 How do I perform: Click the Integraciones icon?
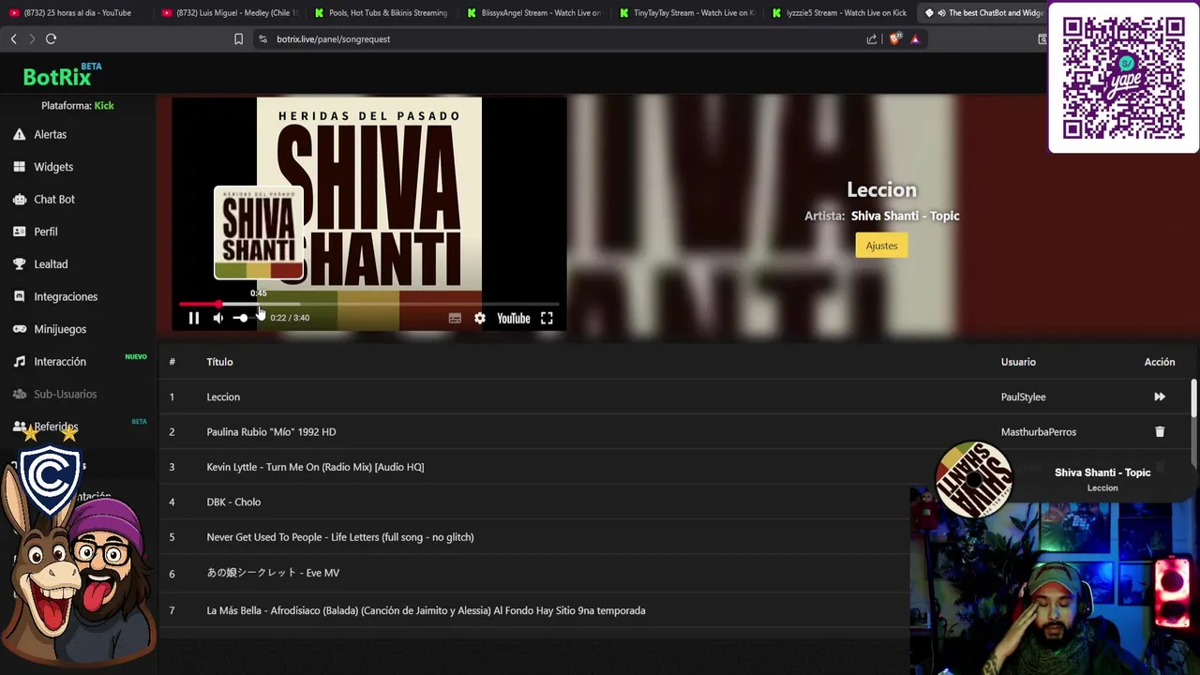click(19, 296)
